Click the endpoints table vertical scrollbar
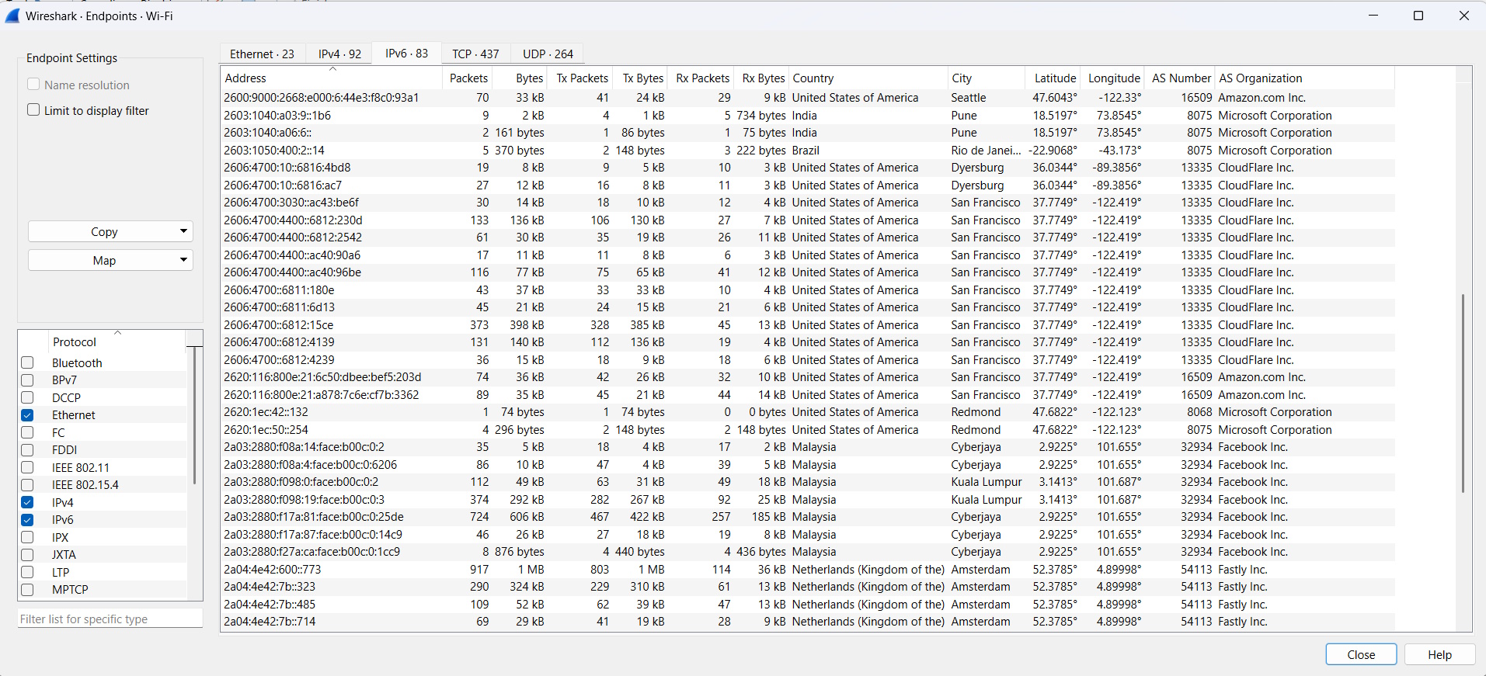 tap(1463, 393)
